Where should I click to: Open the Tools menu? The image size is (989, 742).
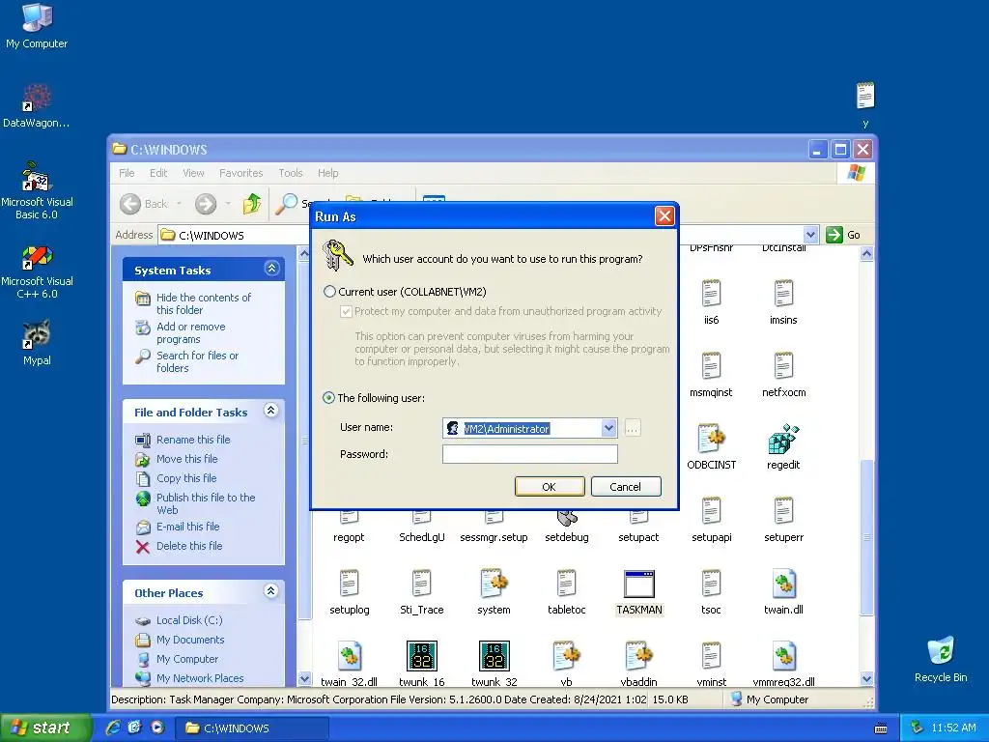(x=291, y=173)
